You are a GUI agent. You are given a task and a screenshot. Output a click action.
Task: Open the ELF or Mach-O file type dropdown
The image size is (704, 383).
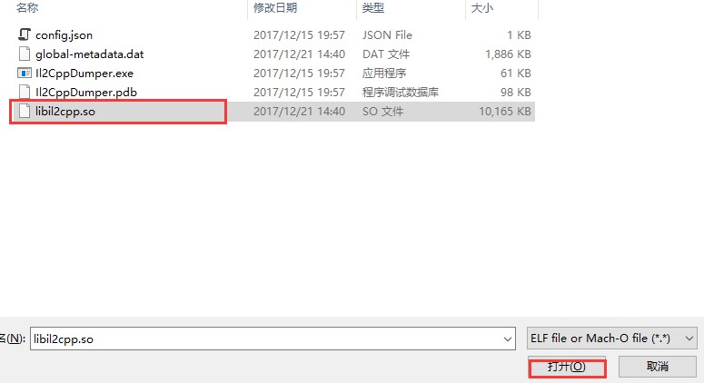(x=612, y=339)
